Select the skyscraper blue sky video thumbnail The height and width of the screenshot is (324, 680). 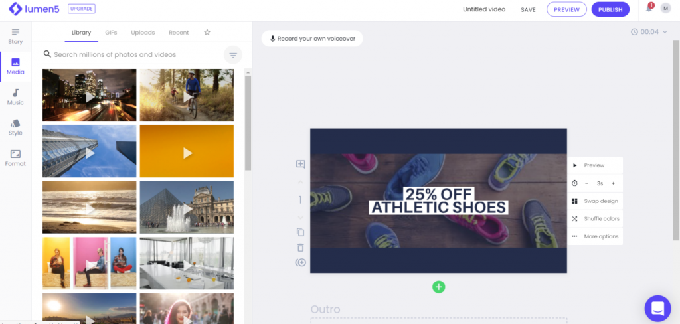pos(90,151)
